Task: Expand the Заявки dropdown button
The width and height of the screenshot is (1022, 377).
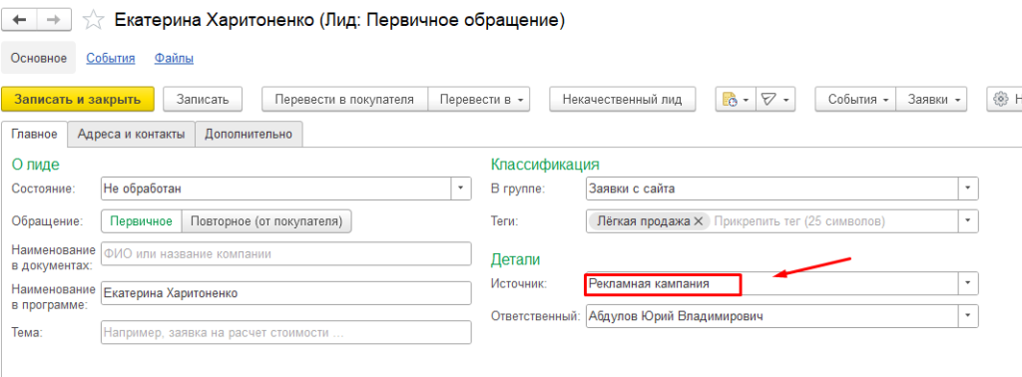Action: 931,100
